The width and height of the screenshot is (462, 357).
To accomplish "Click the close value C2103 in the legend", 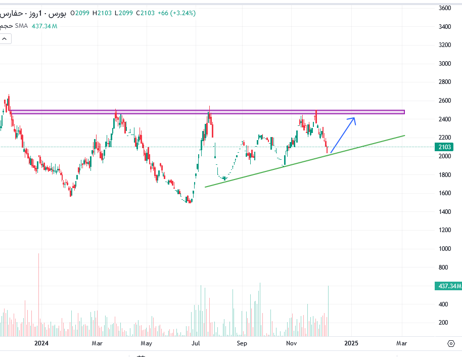I will [x=145, y=13].
